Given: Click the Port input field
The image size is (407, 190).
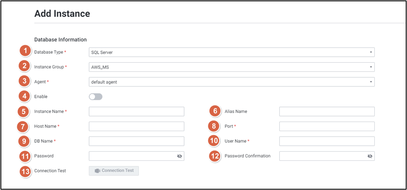Looking at the screenshot, I should coord(327,126).
